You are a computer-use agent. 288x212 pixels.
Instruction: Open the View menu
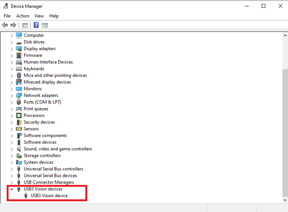(39, 16)
